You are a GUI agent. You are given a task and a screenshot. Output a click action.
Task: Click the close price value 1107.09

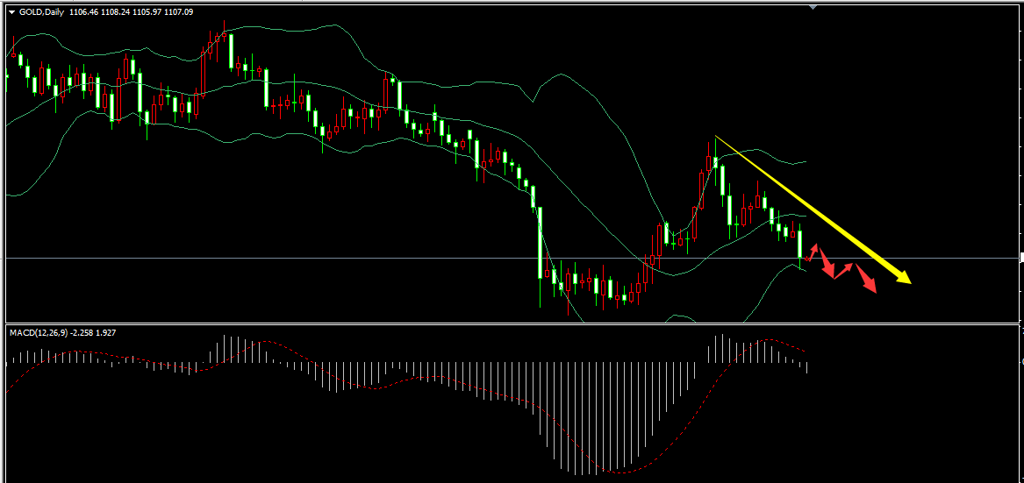(x=178, y=11)
